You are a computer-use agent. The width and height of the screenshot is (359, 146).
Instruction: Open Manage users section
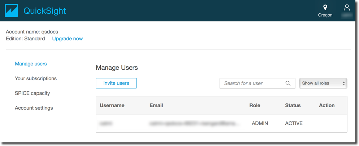point(31,64)
